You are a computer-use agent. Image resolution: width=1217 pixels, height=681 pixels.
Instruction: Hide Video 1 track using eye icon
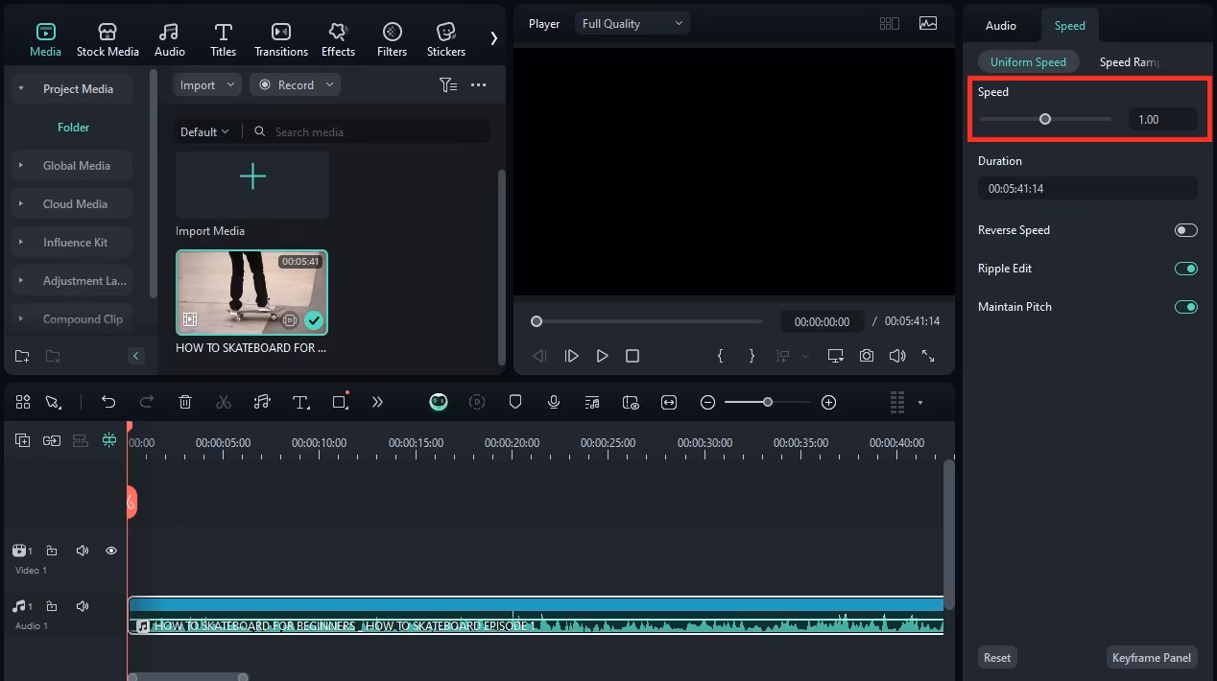(111, 551)
